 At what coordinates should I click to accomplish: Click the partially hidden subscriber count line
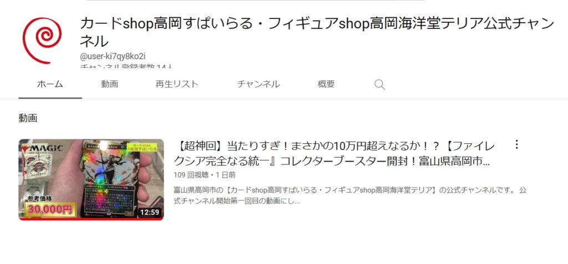[x=126, y=66]
